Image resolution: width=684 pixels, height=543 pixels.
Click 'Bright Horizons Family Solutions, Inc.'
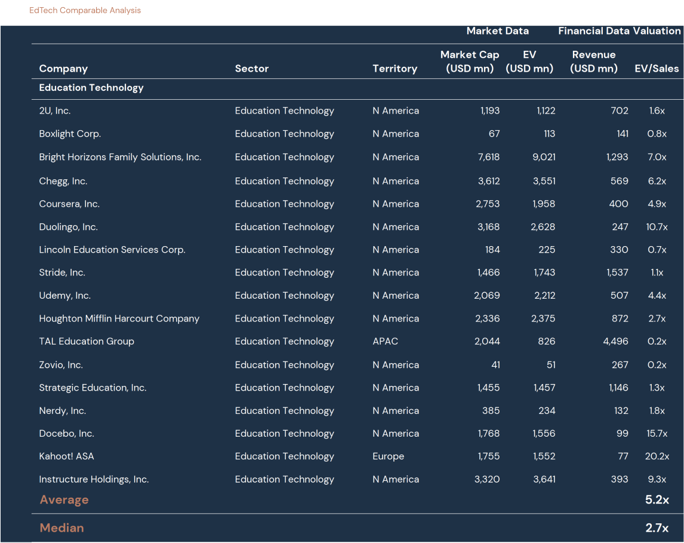click(120, 157)
